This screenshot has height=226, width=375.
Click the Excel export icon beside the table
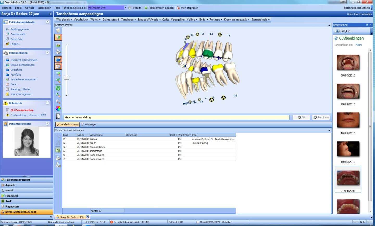coord(58,150)
